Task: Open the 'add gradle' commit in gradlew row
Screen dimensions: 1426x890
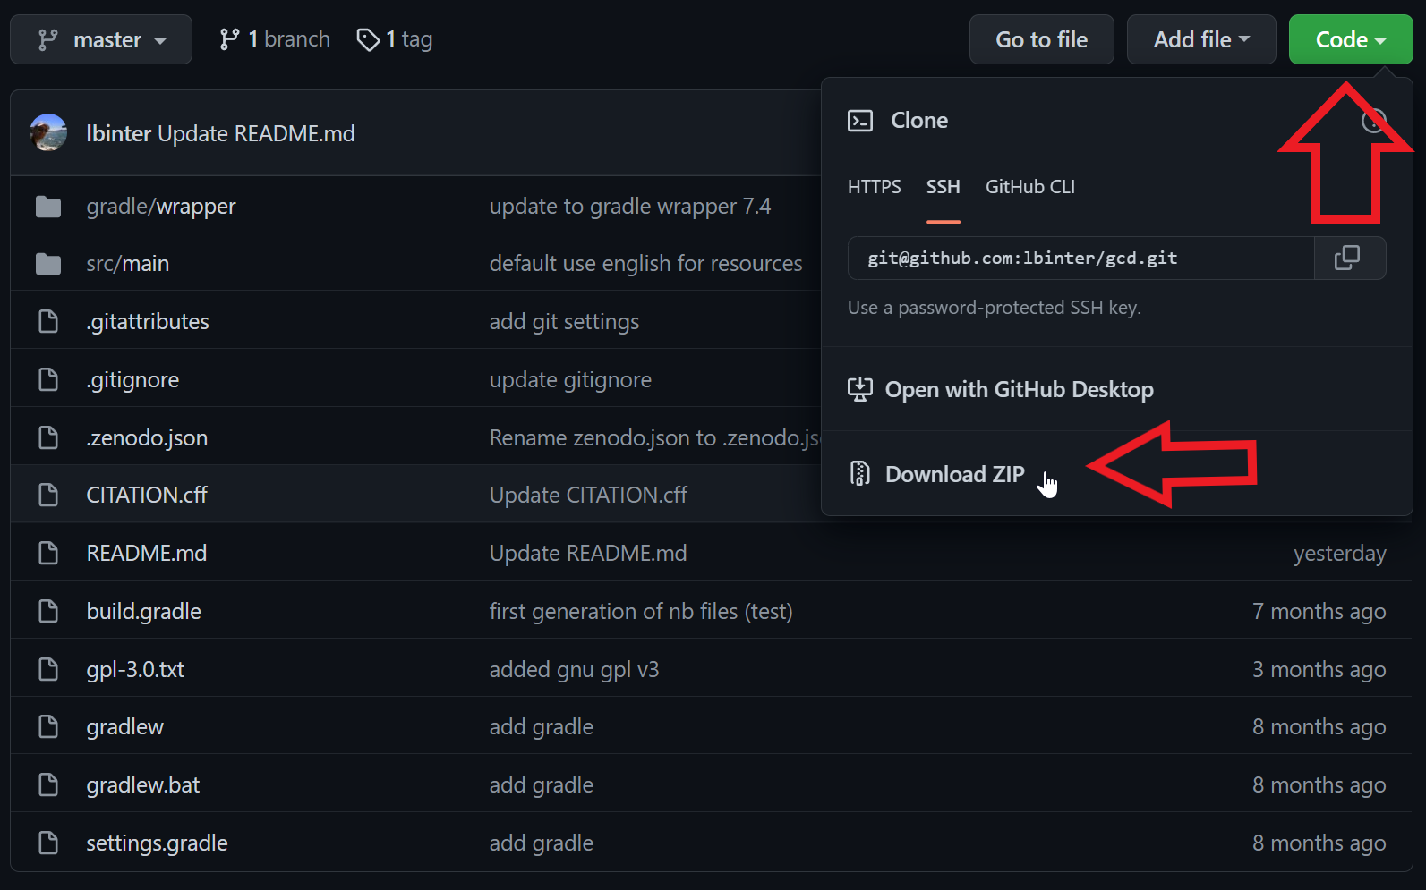Action: 542,726
